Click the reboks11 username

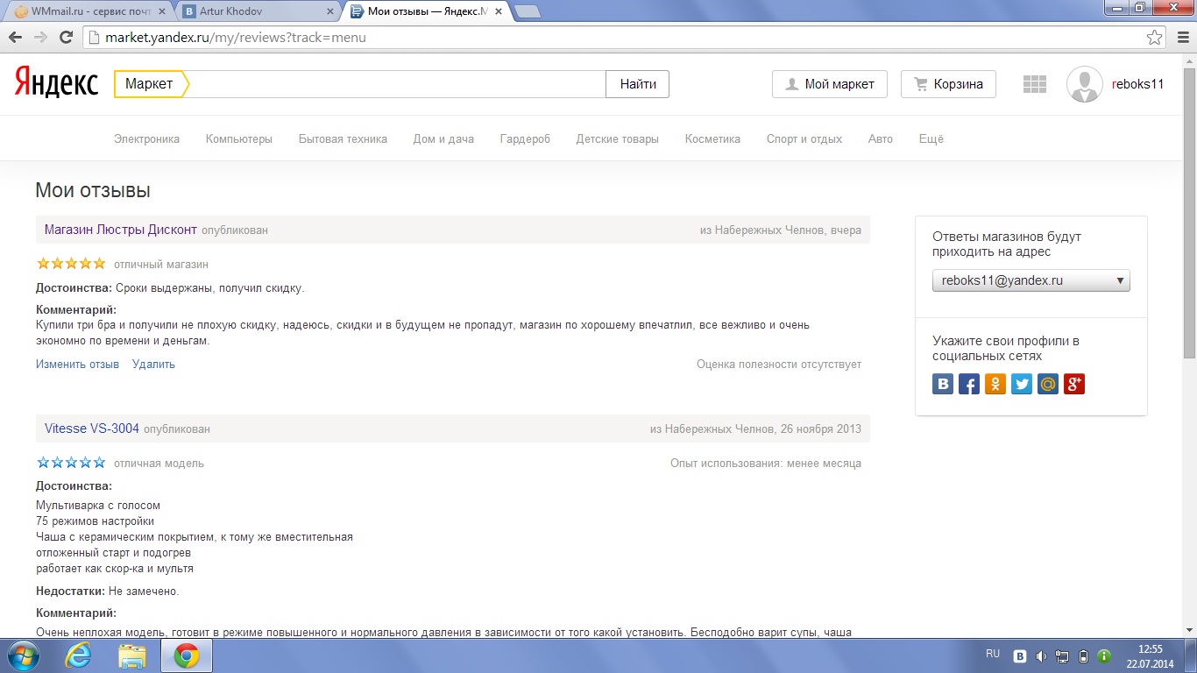pyautogui.click(x=1137, y=84)
